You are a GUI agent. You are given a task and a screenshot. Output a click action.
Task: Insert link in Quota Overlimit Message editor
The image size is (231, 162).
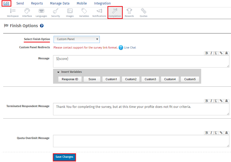(221, 133)
